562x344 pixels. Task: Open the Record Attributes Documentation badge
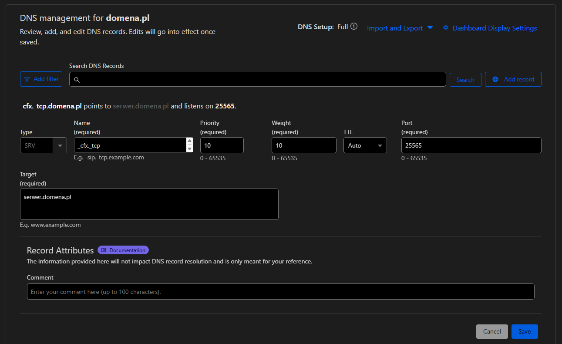pyautogui.click(x=123, y=250)
